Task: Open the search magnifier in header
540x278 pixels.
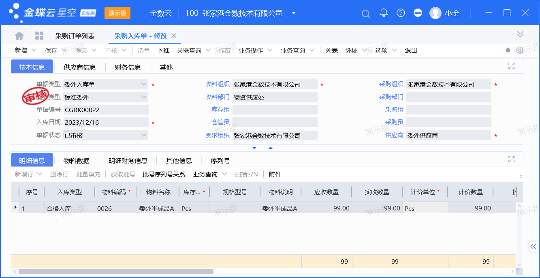Action: [x=366, y=14]
